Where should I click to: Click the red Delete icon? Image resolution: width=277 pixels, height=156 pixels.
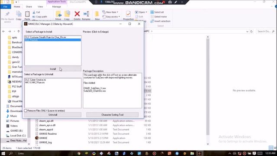(77, 14)
